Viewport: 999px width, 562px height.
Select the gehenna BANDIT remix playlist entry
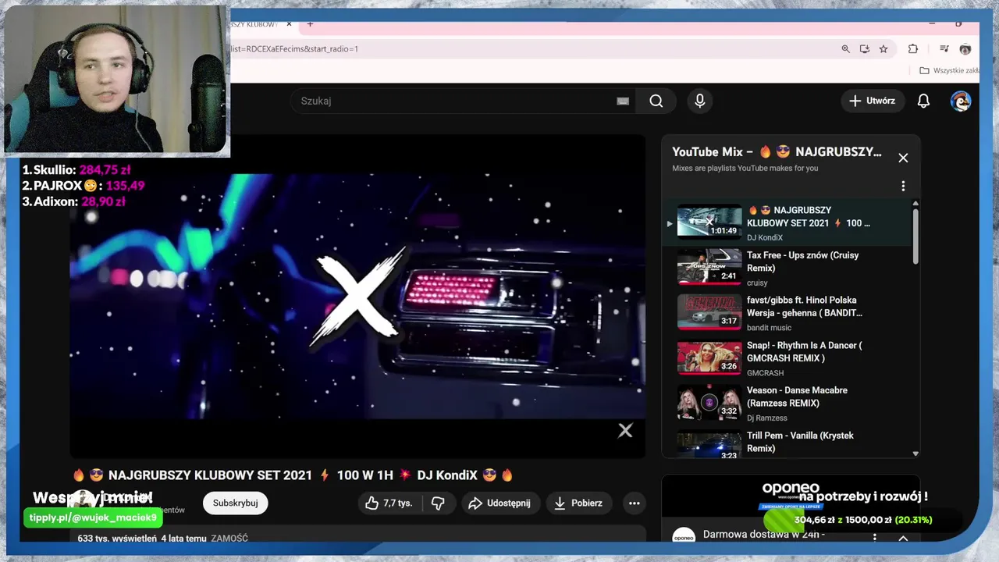[x=787, y=313]
